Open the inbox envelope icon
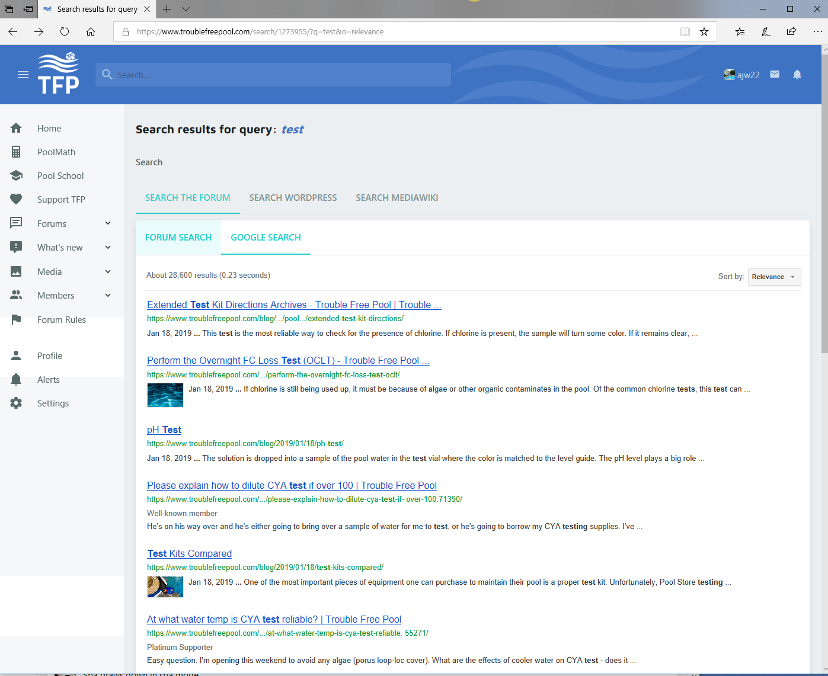This screenshot has width=828, height=676. [x=775, y=74]
